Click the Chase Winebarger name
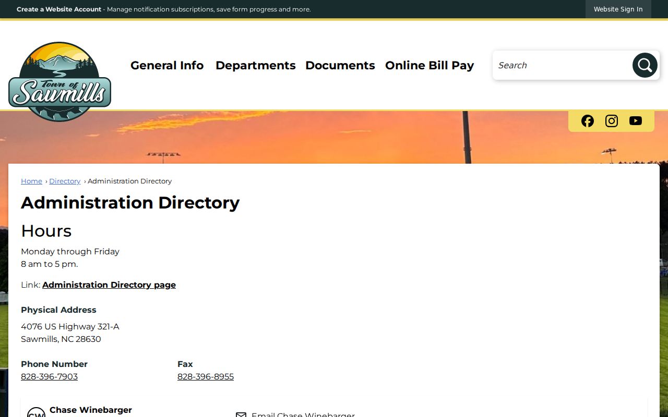 point(91,410)
